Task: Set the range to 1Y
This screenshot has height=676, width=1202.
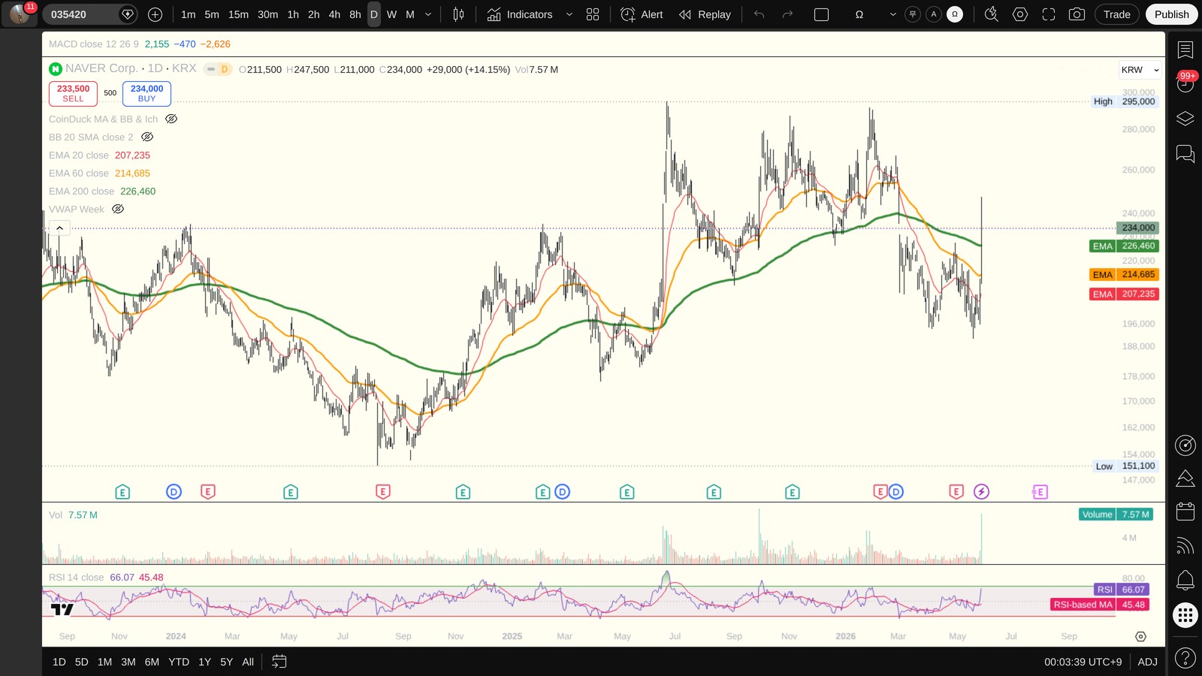Action: pos(204,662)
